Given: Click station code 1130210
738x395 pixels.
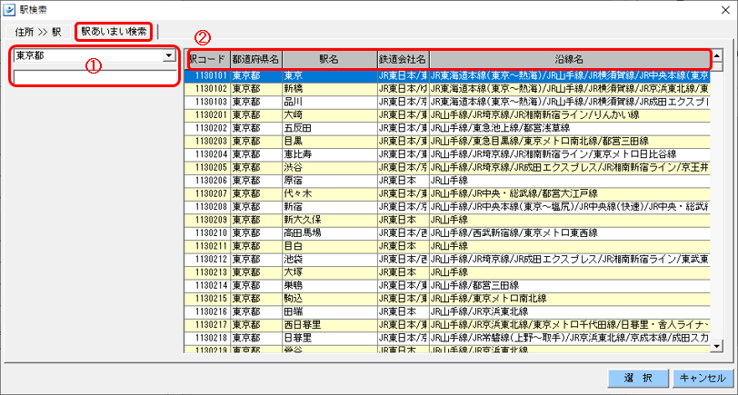Looking at the screenshot, I should pyautogui.click(x=212, y=232).
